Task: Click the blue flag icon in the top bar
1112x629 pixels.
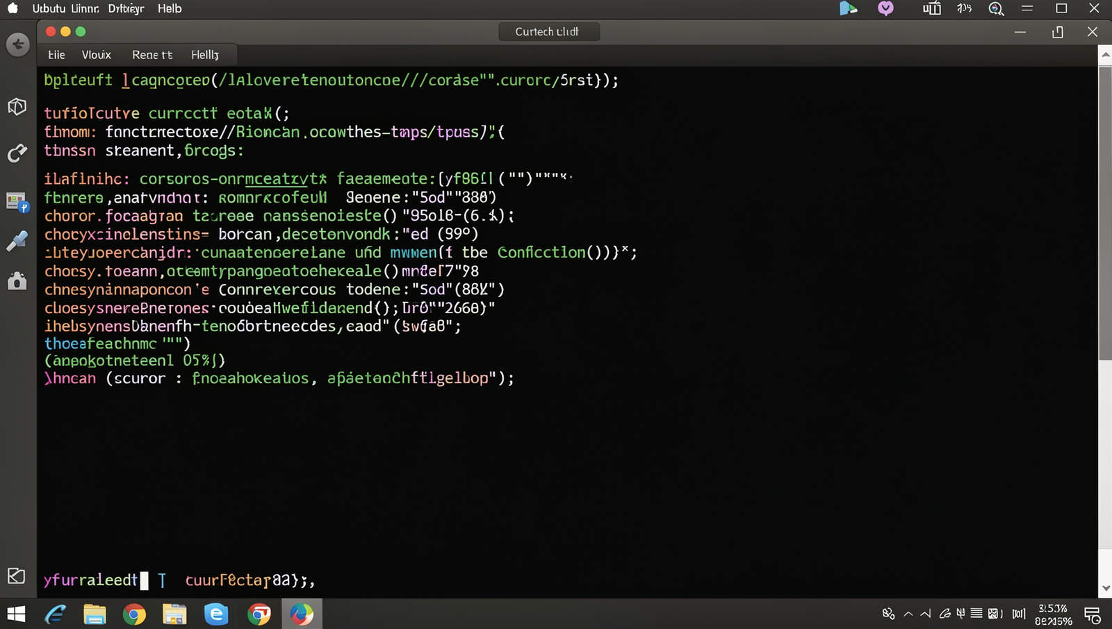Action: (x=848, y=8)
